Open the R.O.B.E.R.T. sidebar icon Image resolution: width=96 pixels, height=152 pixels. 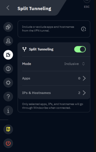[8, 69]
